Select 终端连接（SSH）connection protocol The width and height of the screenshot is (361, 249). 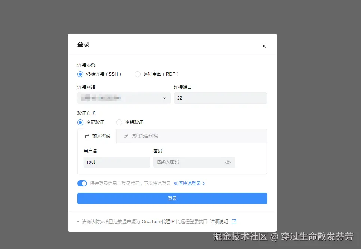(80, 74)
